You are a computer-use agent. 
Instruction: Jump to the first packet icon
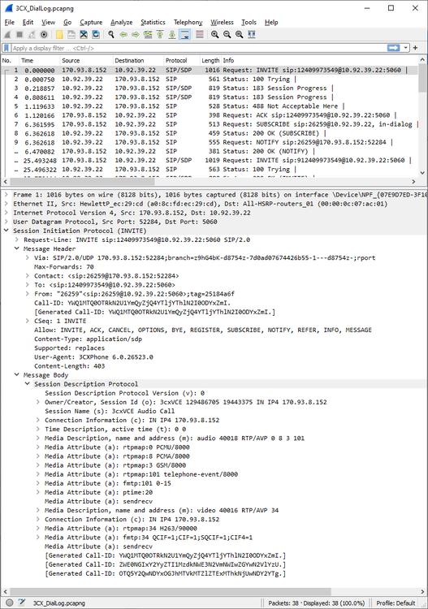point(160,35)
